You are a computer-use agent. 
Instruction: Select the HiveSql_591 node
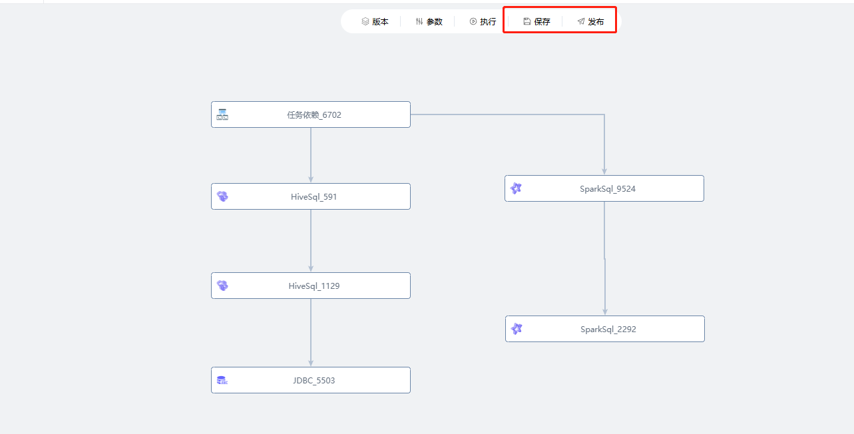point(311,196)
